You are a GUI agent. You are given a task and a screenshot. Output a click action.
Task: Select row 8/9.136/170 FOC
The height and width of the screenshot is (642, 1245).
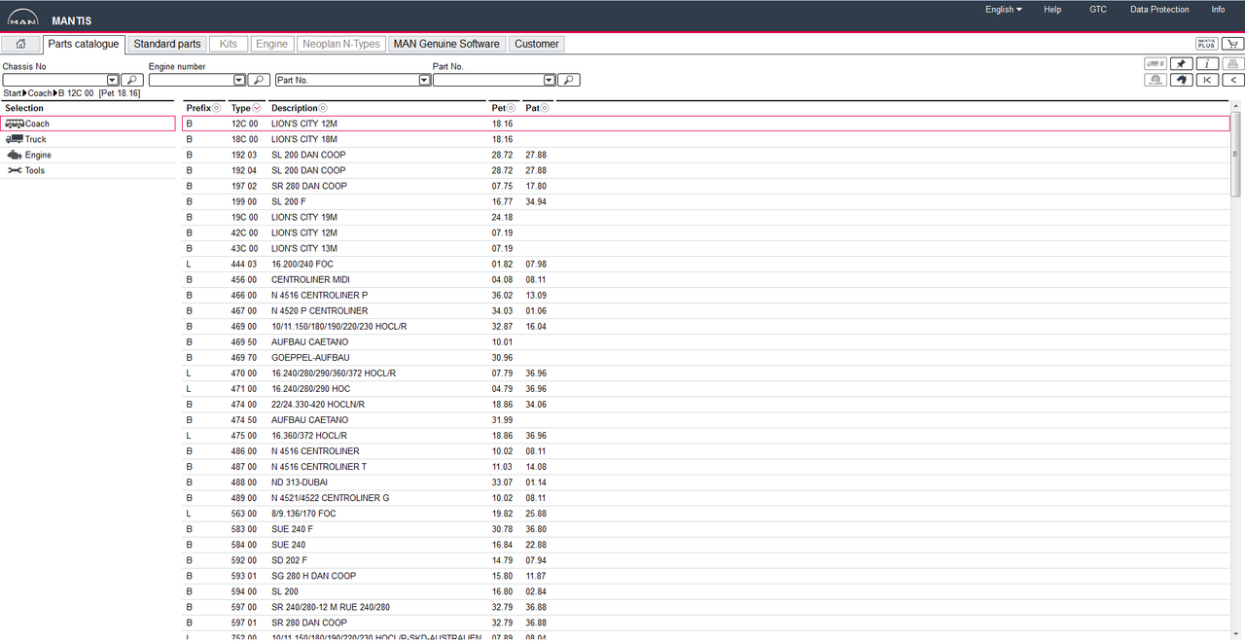click(706, 514)
